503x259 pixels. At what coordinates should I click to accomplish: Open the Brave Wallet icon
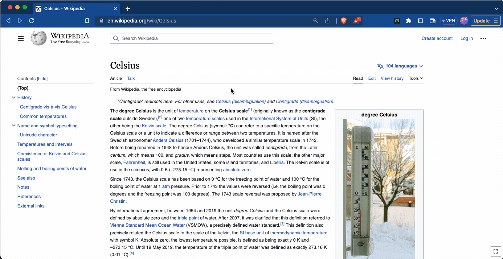coord(432,21)
